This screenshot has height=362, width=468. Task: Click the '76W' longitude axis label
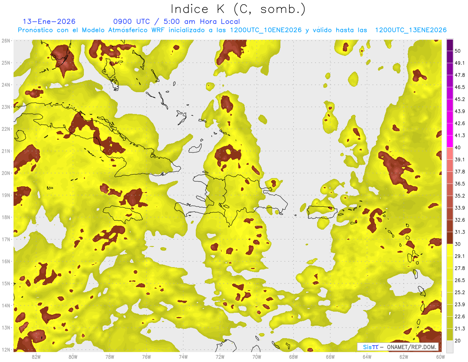pos(146,357)
